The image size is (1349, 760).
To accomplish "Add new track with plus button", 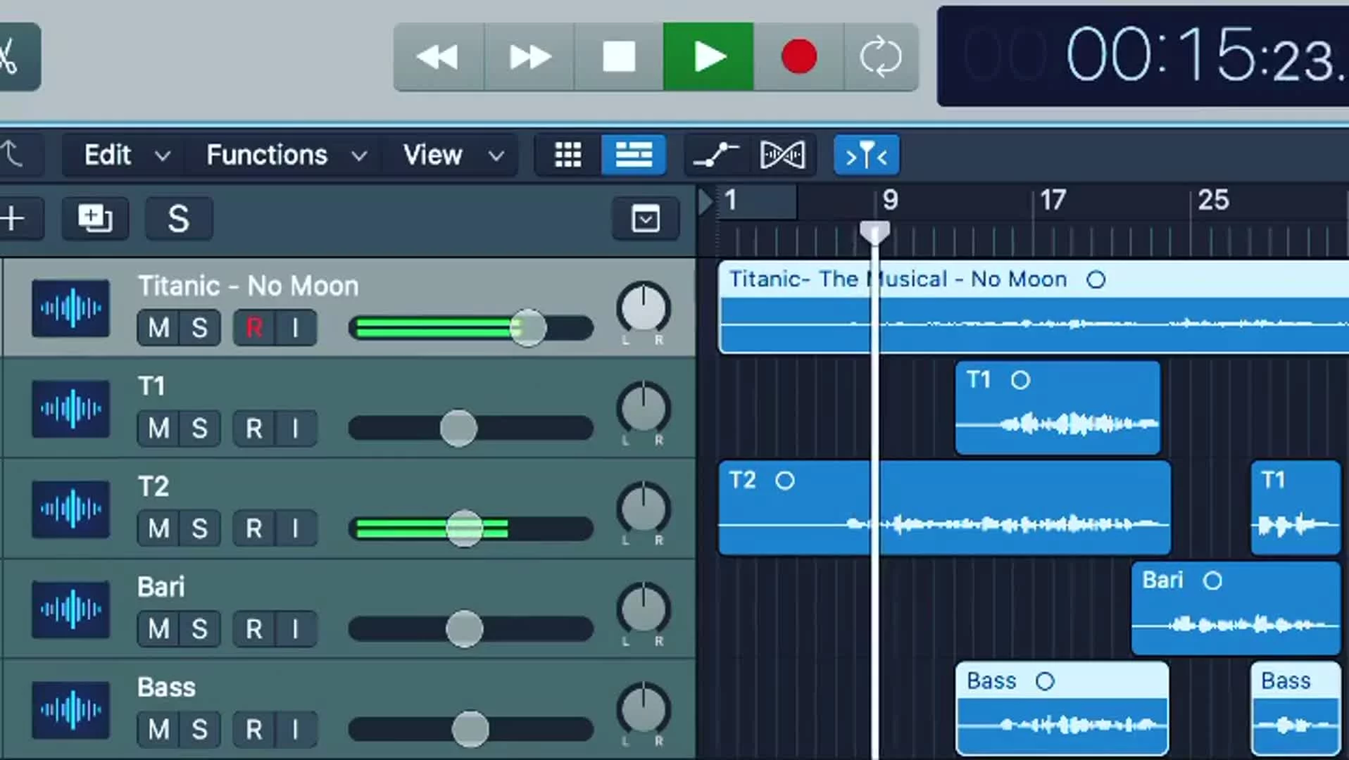I will [x=15, y=218].
